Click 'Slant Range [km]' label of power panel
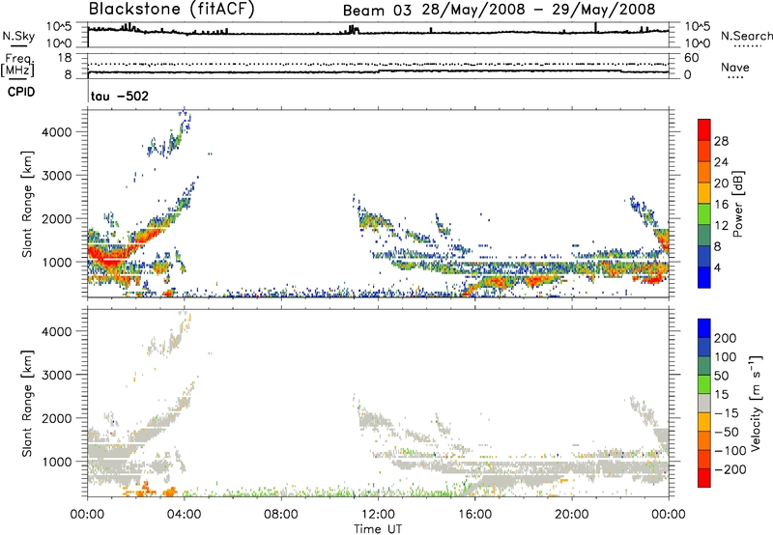The height and width of the screenshot is (535, 773). point(27,204)
